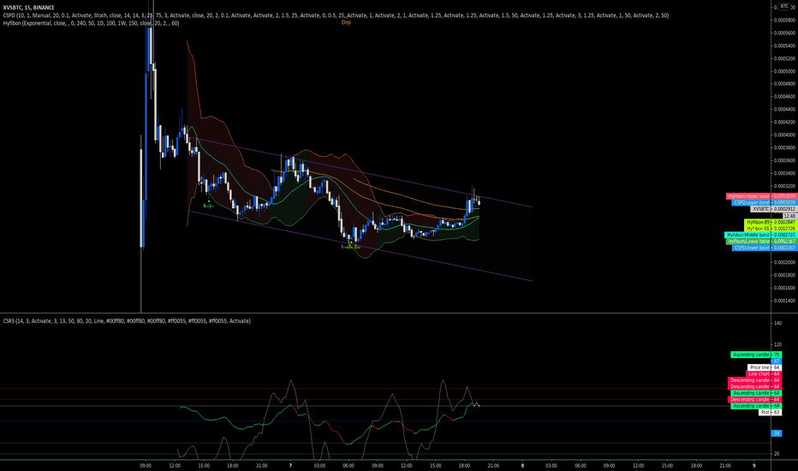Click the orange Doji pattern label
Viewport: 798px width, 471px height.
tap(346, 22)
